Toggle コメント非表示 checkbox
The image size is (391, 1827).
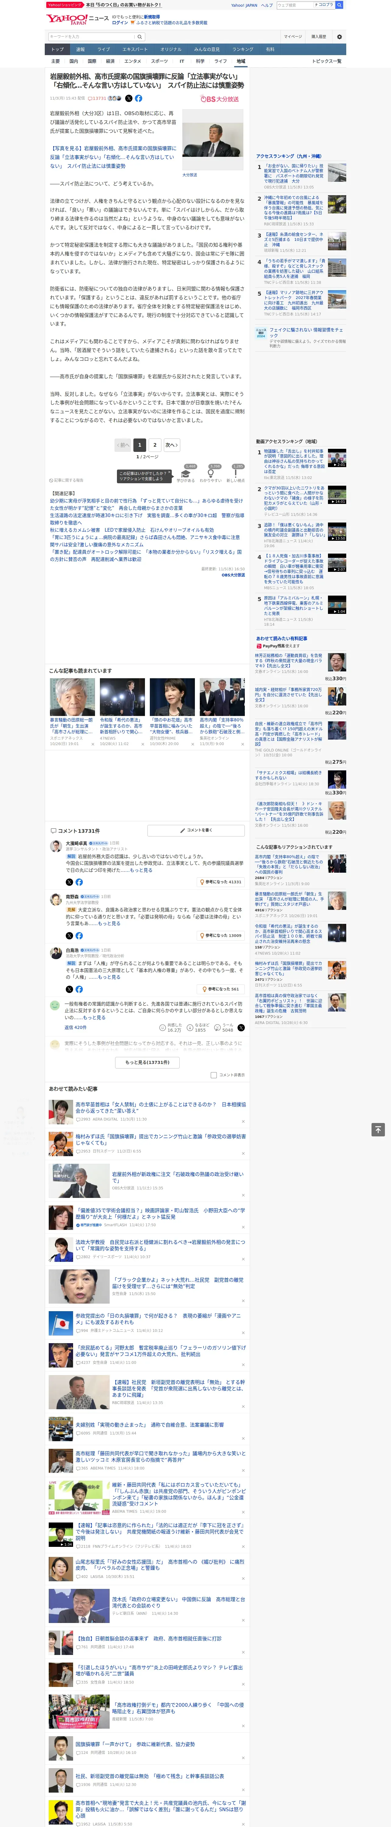tap(213, 1075)
